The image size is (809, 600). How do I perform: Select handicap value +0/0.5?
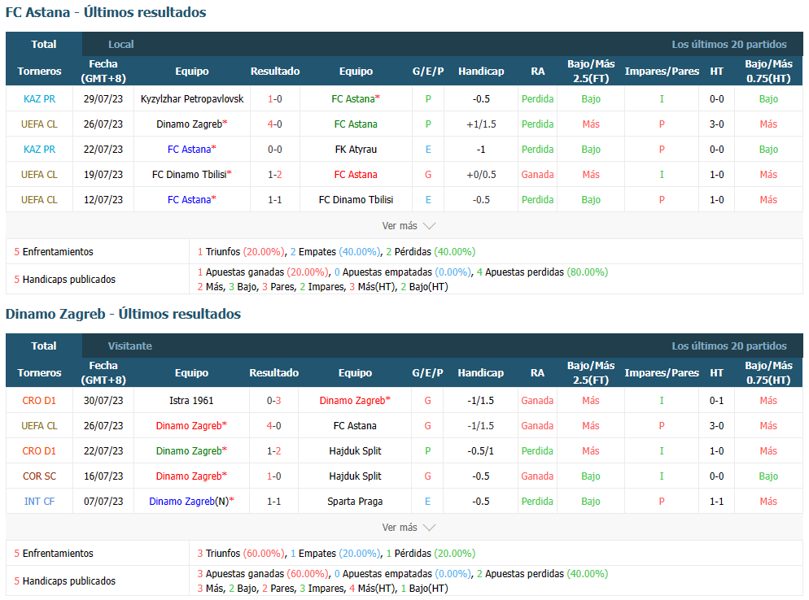click(x=481, y=175)
